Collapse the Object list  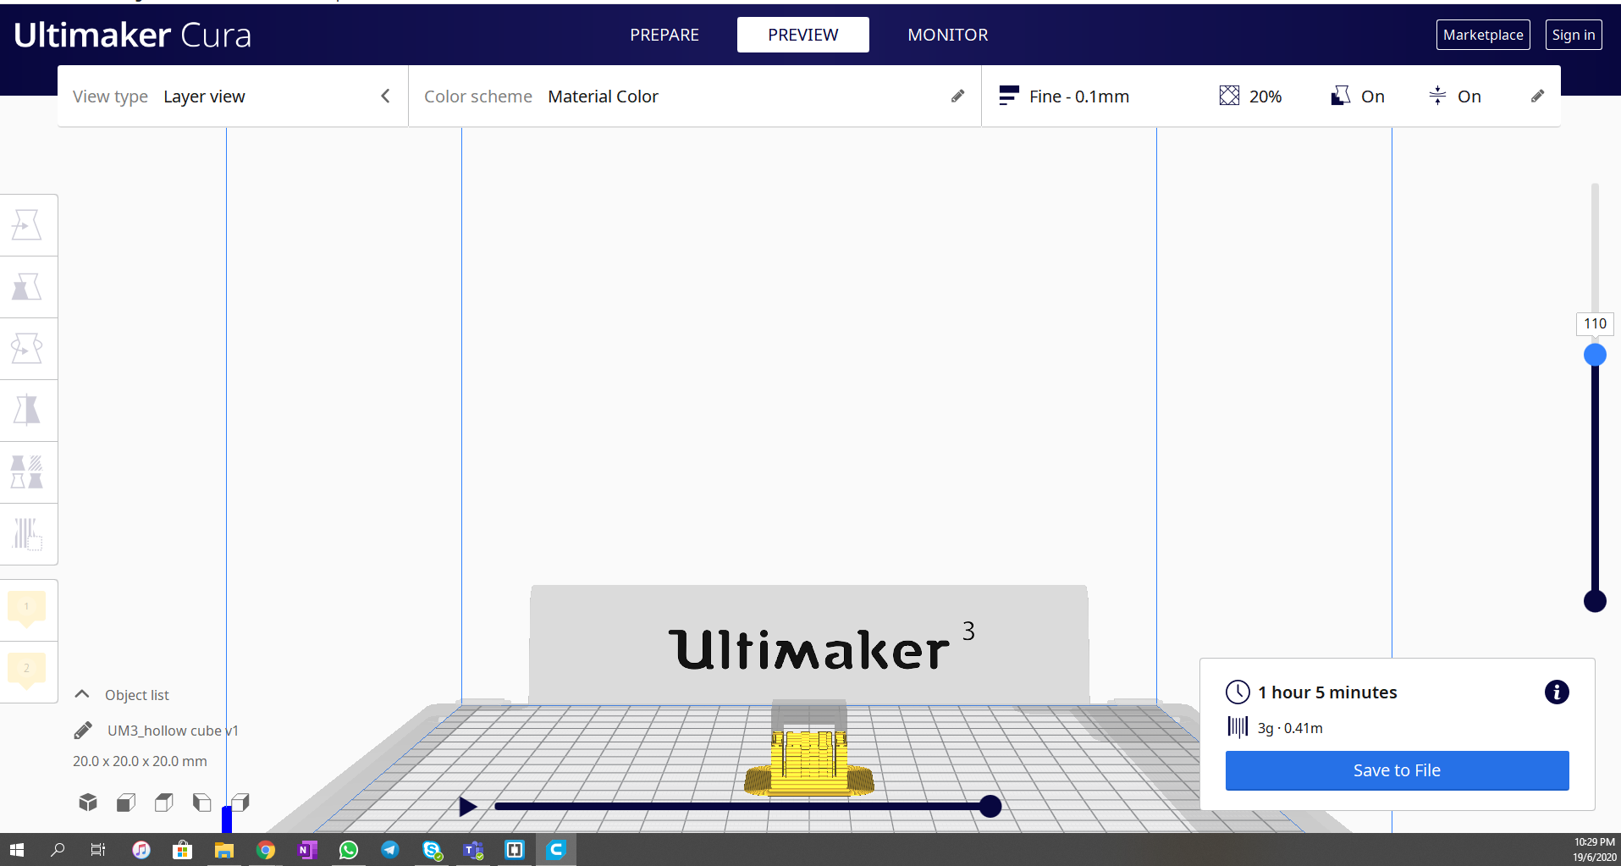coord(82,694)
